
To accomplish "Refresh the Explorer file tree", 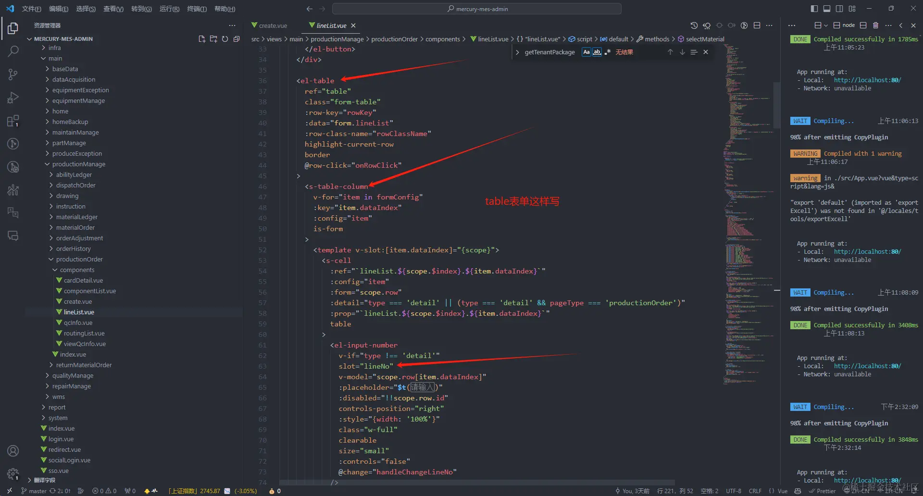I will (x=225, y=39).
